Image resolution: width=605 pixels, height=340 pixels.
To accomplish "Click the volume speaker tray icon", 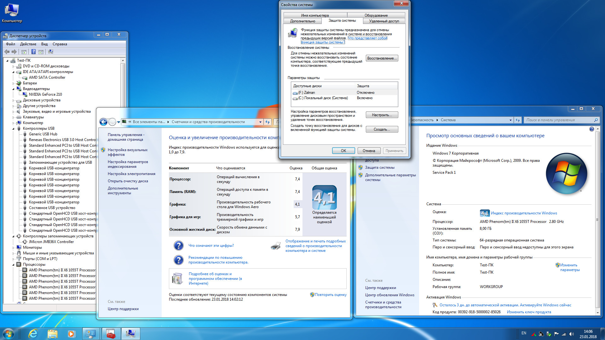I will pyautogui.click(x=572, y=334).
